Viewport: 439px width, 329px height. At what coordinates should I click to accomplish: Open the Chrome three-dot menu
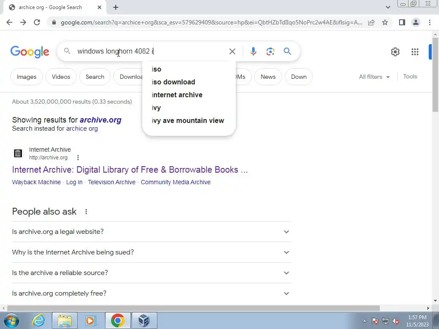[430, 22]
